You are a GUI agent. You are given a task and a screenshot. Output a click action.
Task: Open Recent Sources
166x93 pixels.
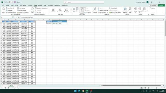(22, 10)
